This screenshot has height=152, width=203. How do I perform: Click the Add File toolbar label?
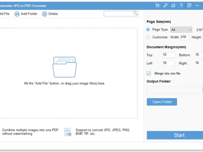tap(5, 14)
